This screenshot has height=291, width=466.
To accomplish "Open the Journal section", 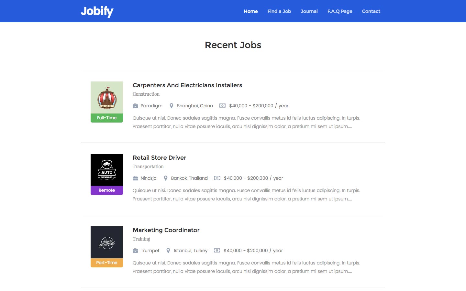I will (309, 11).
